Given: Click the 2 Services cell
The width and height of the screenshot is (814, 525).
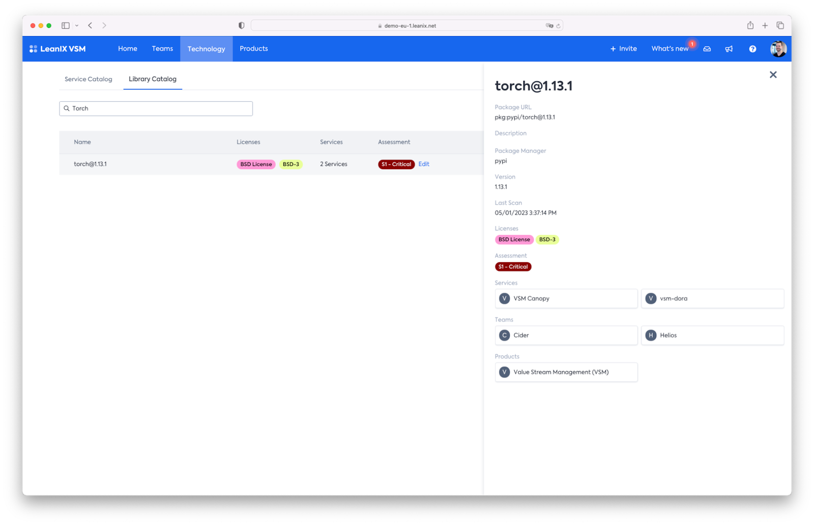Looking at the screenshot, I should click(334, 164).
